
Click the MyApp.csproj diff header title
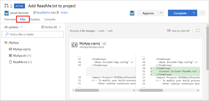coord(90,44)
